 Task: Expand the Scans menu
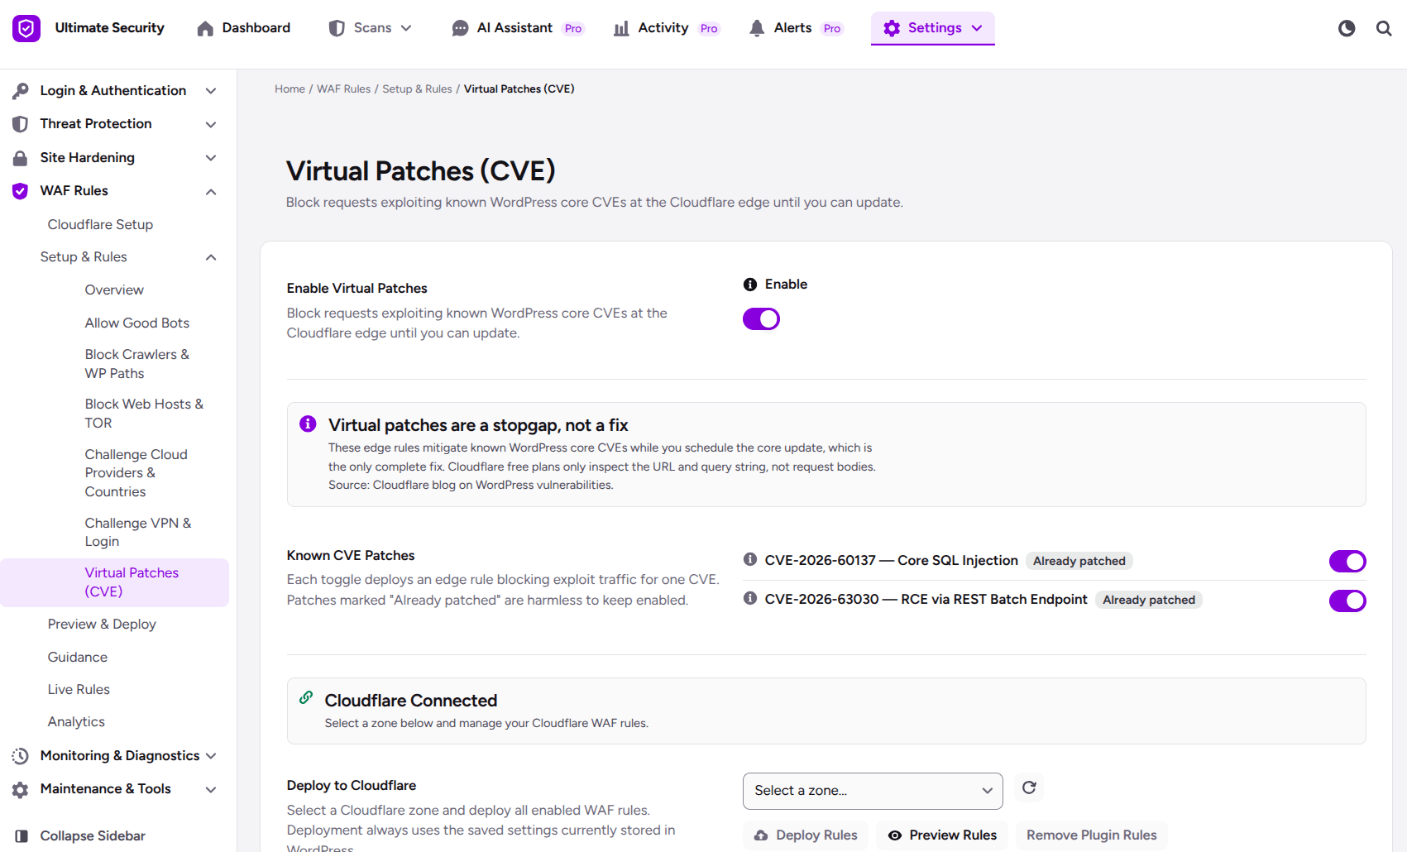tap(371, 28)
